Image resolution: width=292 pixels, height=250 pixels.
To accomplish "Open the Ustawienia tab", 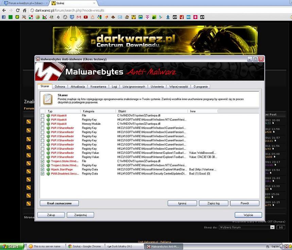I will tap(157, 87).
